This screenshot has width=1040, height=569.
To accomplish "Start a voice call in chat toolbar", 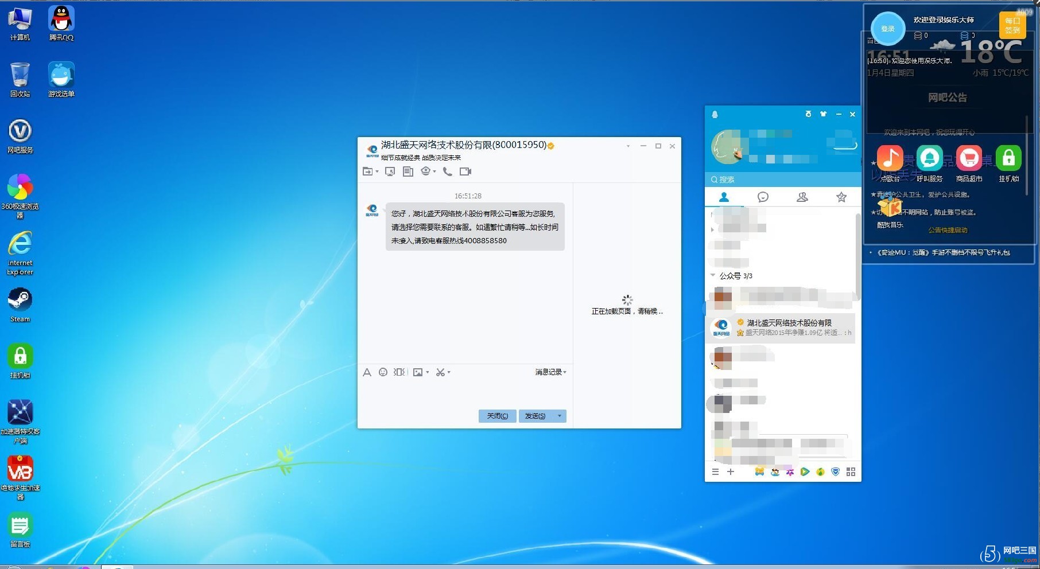I will coord(448,172).
